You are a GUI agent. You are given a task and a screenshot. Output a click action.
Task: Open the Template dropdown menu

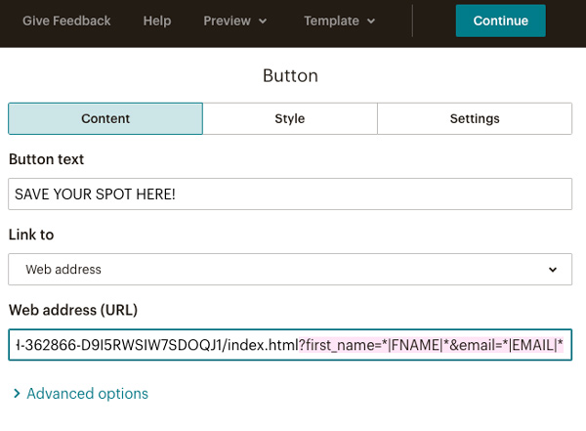pos(339,21)
